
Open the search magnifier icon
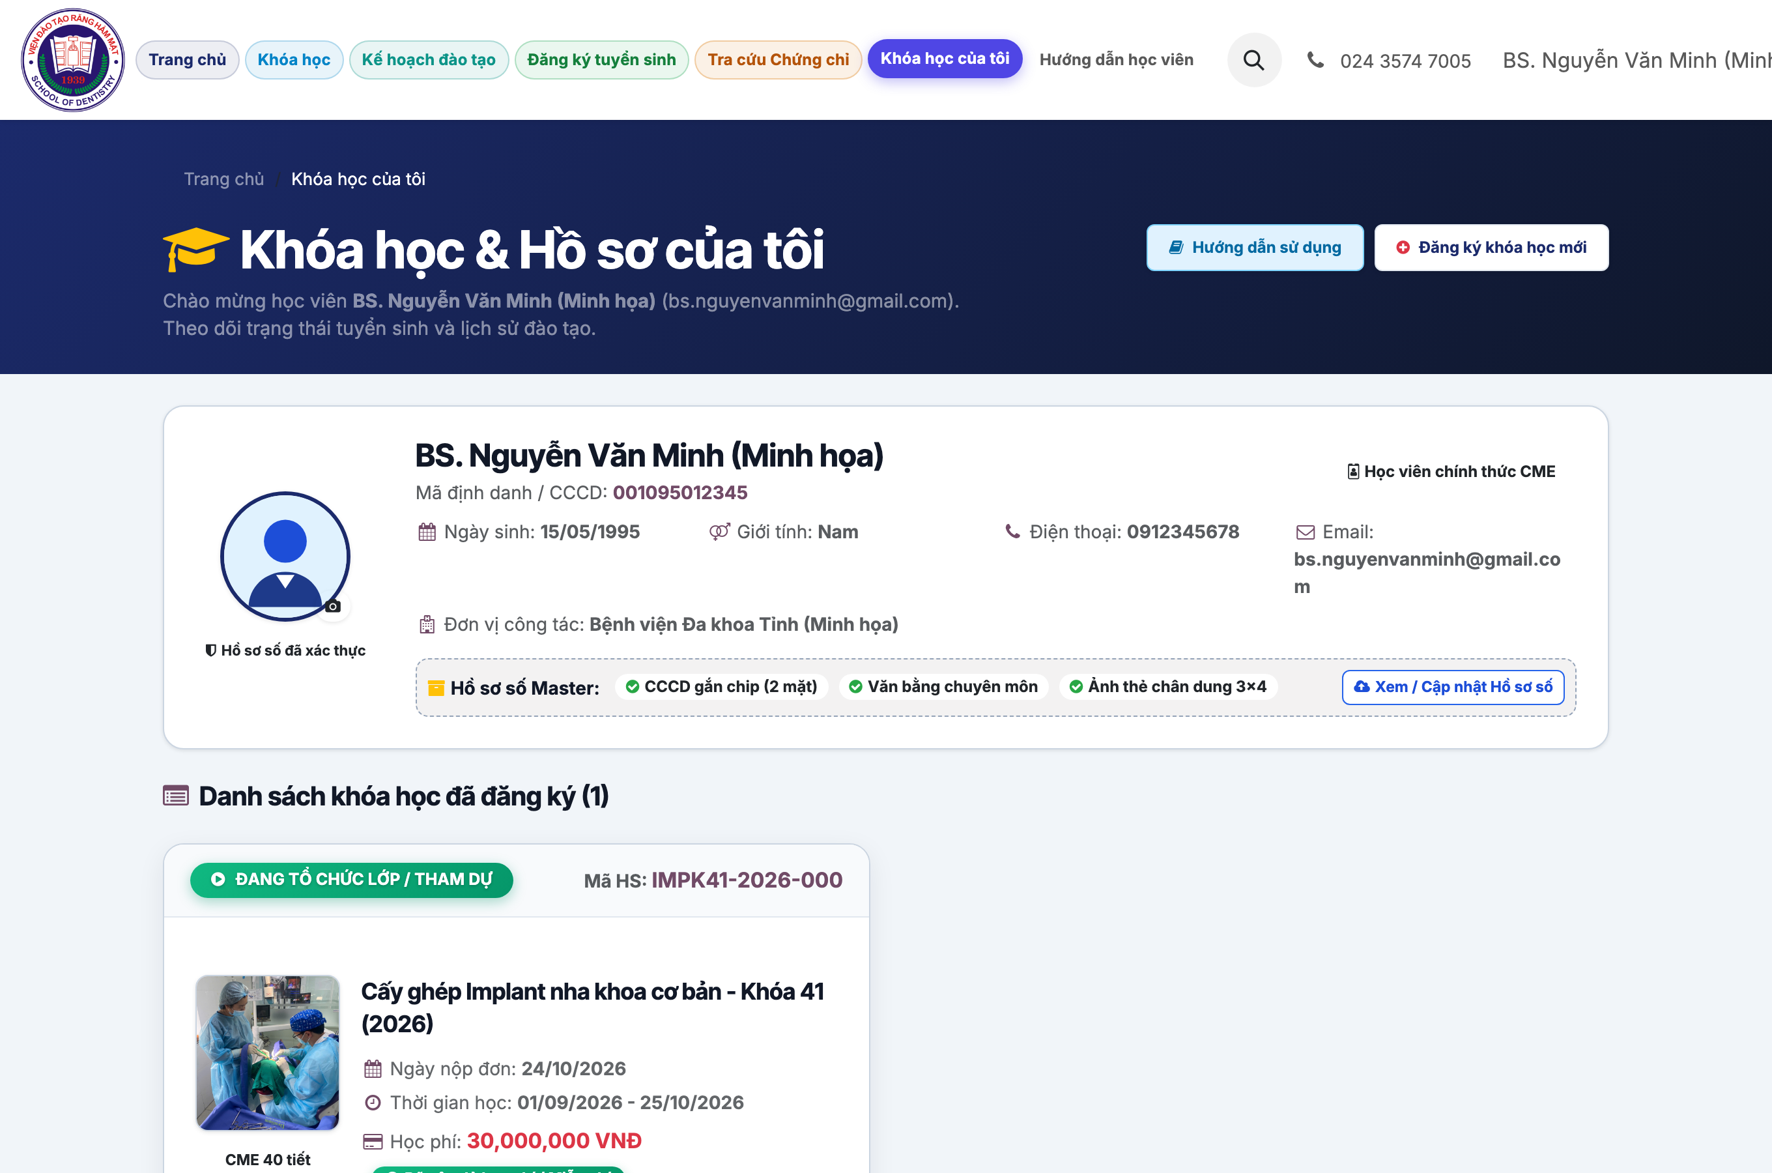(x=1254, y=60)
